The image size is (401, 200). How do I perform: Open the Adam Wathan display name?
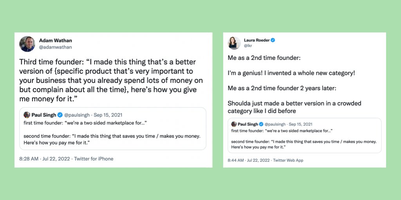coord(55,41)
